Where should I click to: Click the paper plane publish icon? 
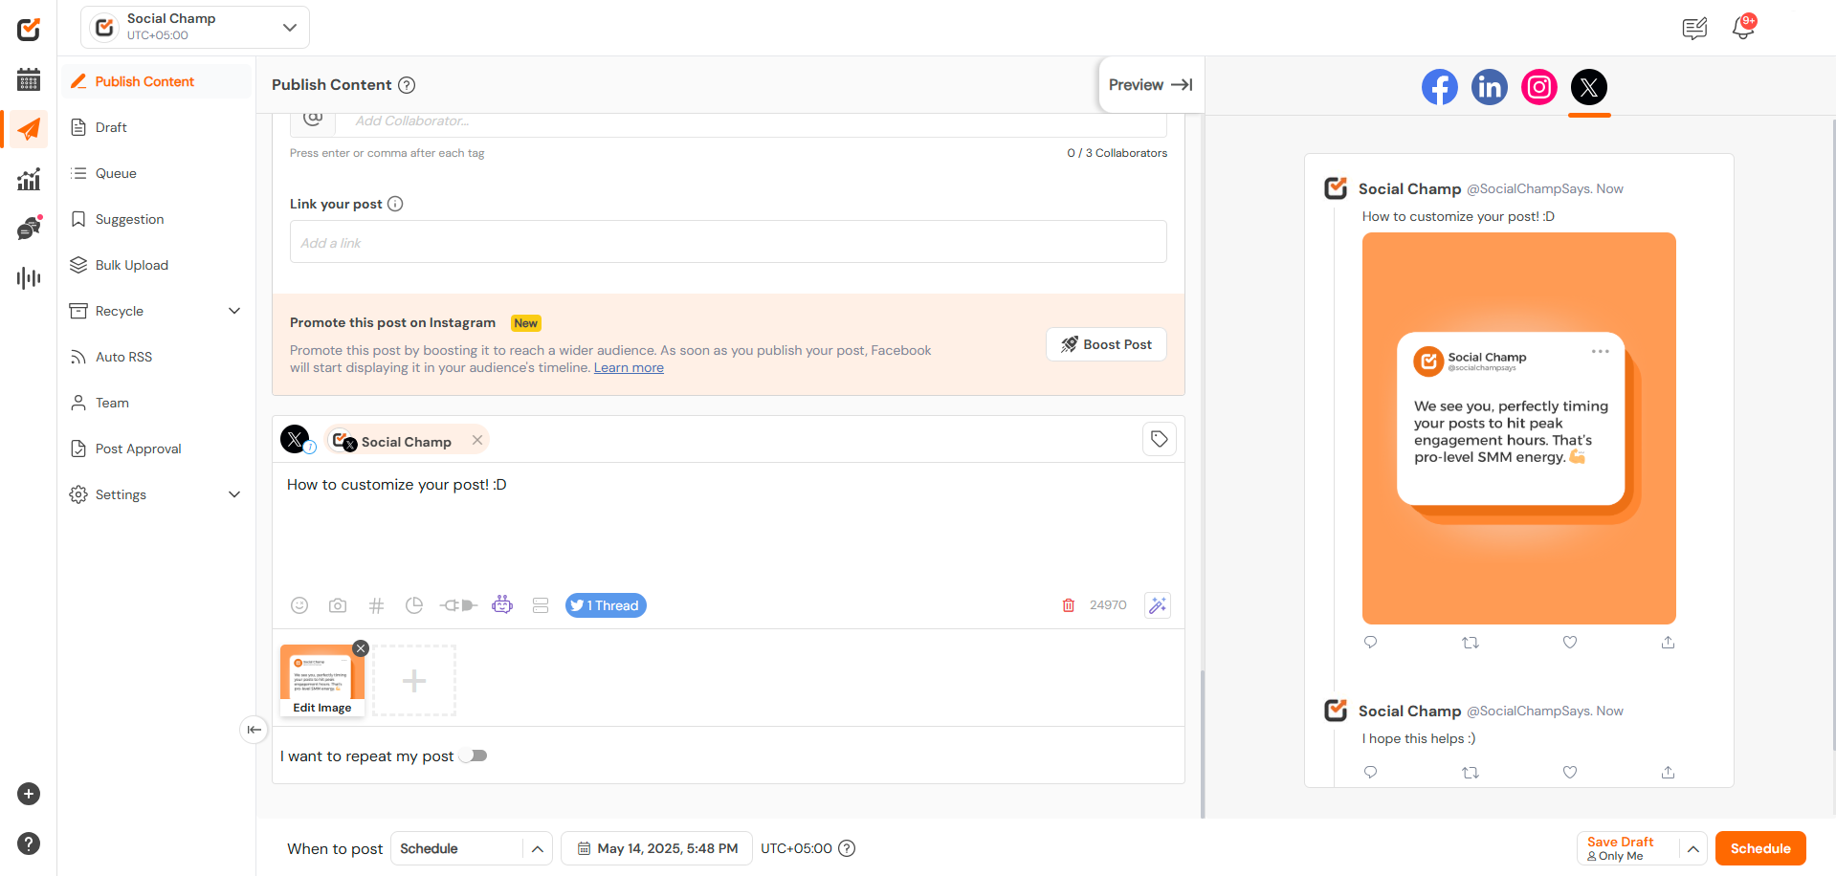click(29, 129)
